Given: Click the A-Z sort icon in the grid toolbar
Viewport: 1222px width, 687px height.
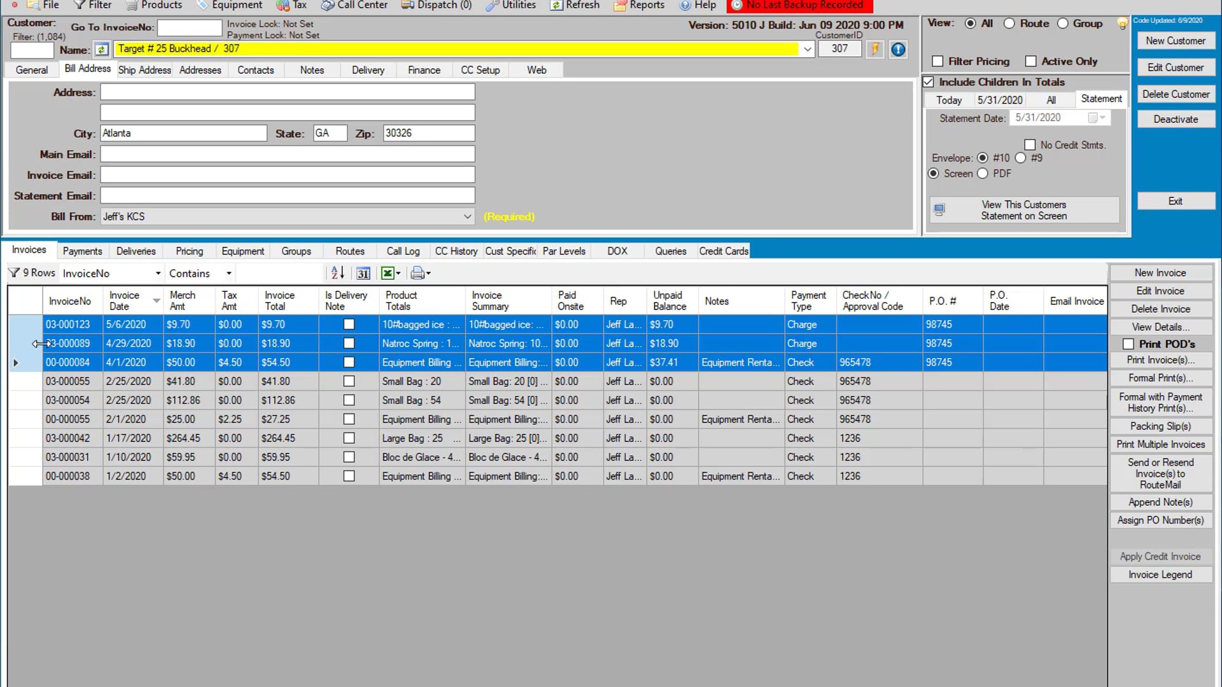Looking at the screenshot, I should [337, 273].
